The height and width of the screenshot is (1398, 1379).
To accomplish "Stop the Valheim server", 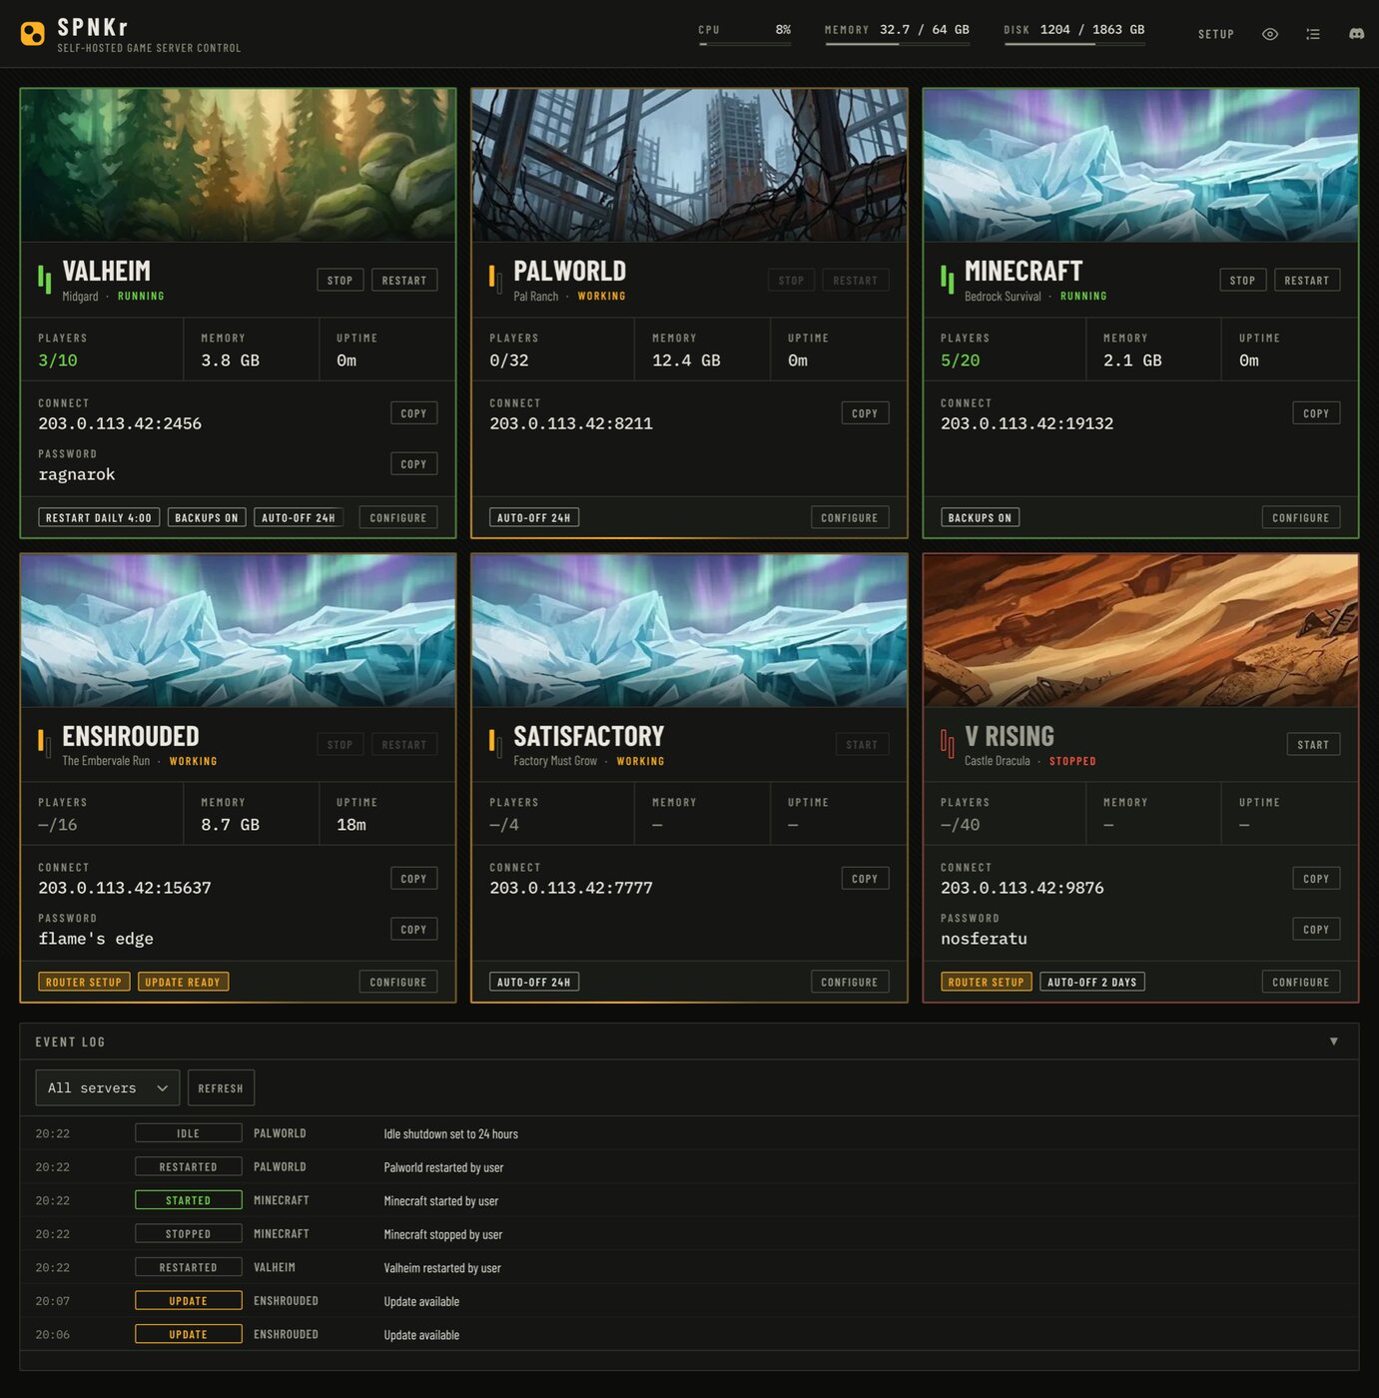I will point(341,281).
